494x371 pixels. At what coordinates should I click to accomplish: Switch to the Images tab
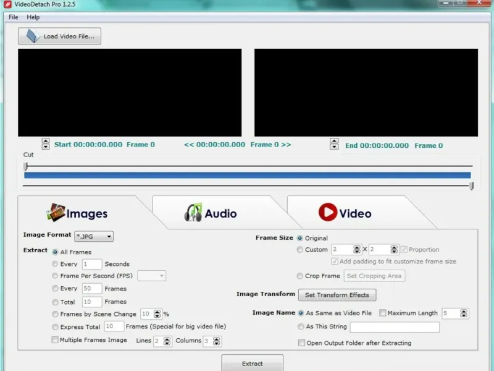point(77,213)
